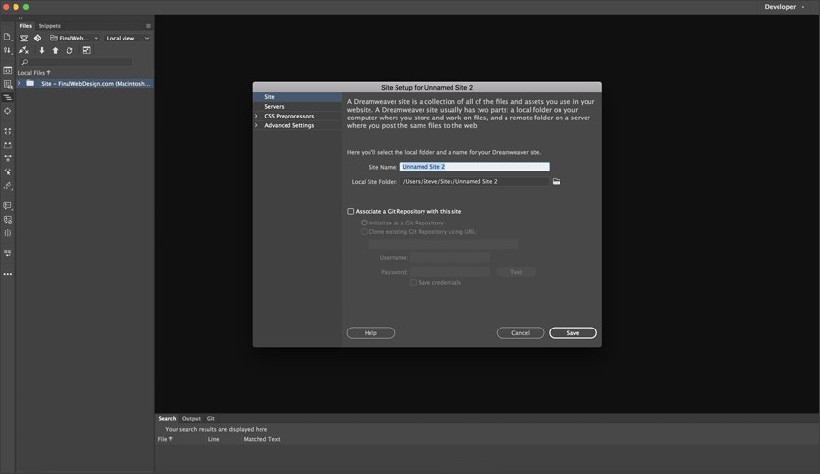The width and height of the screenshot is (820, 474).
Task: Click the Password field
Action: coord(450,272)
